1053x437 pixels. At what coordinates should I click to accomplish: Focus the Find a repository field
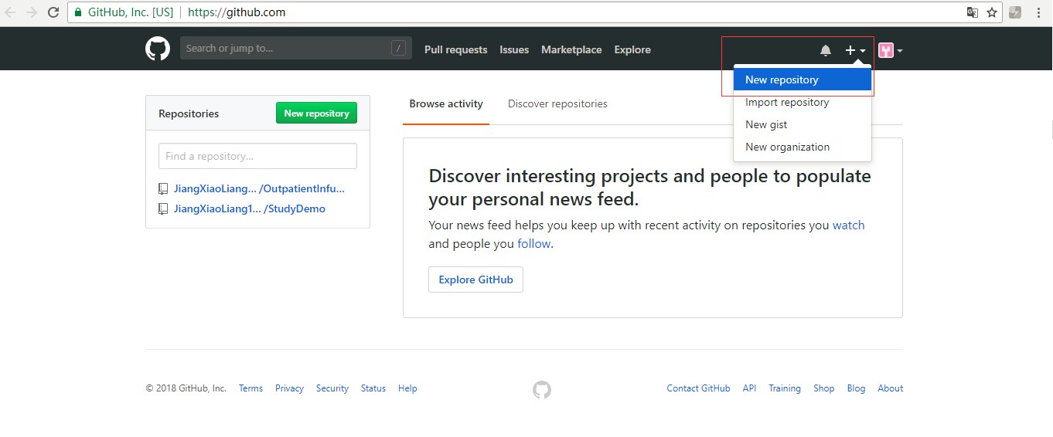pyautogui.click(x=257, y=156)
